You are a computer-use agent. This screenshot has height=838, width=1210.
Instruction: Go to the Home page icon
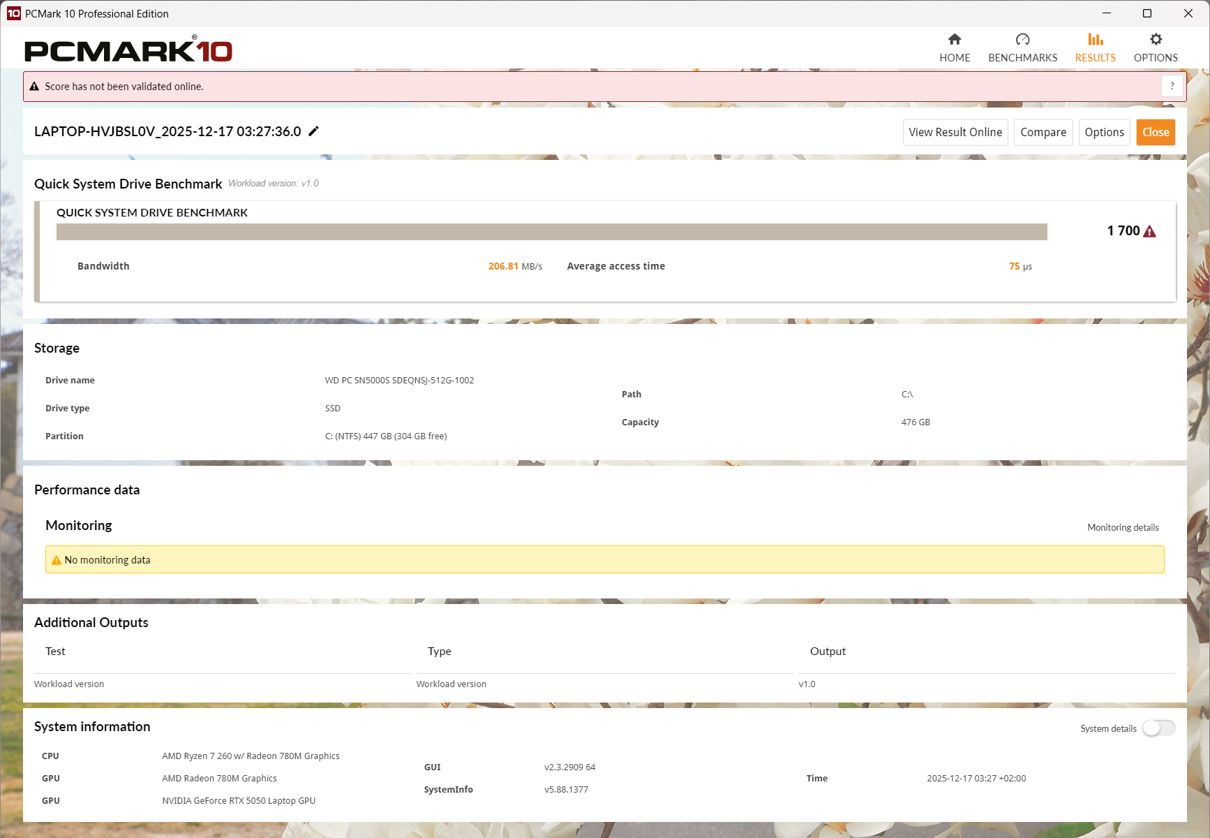point(955,39)
